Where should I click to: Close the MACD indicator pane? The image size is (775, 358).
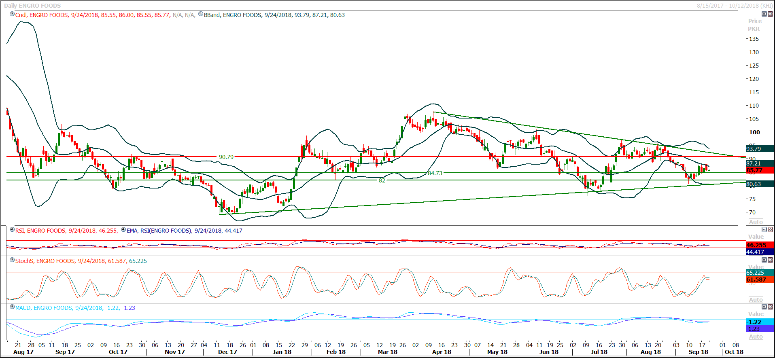770,307
